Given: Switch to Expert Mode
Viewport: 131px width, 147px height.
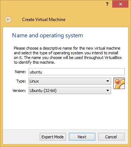Looking at the screenshot, I should [x=53, y=137].
